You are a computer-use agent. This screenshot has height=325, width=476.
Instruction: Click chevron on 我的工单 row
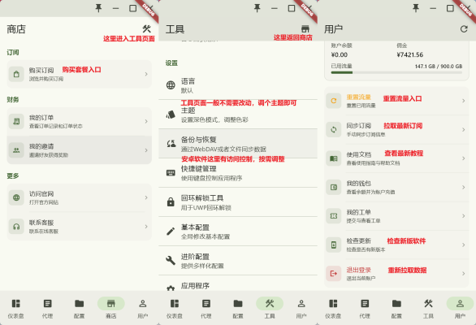464,216
